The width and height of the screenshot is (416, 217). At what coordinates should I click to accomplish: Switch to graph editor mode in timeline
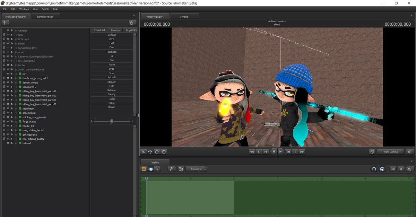click(x=158, y=169)
